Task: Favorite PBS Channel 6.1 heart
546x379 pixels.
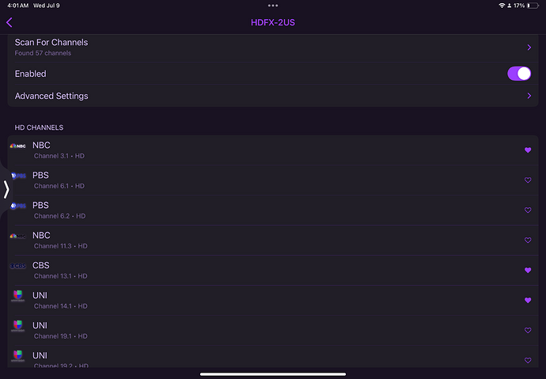Action: [528, 180]
